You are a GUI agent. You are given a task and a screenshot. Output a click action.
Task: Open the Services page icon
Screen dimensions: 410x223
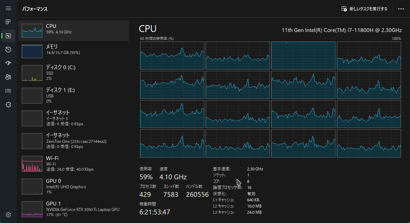pos(8,105)
